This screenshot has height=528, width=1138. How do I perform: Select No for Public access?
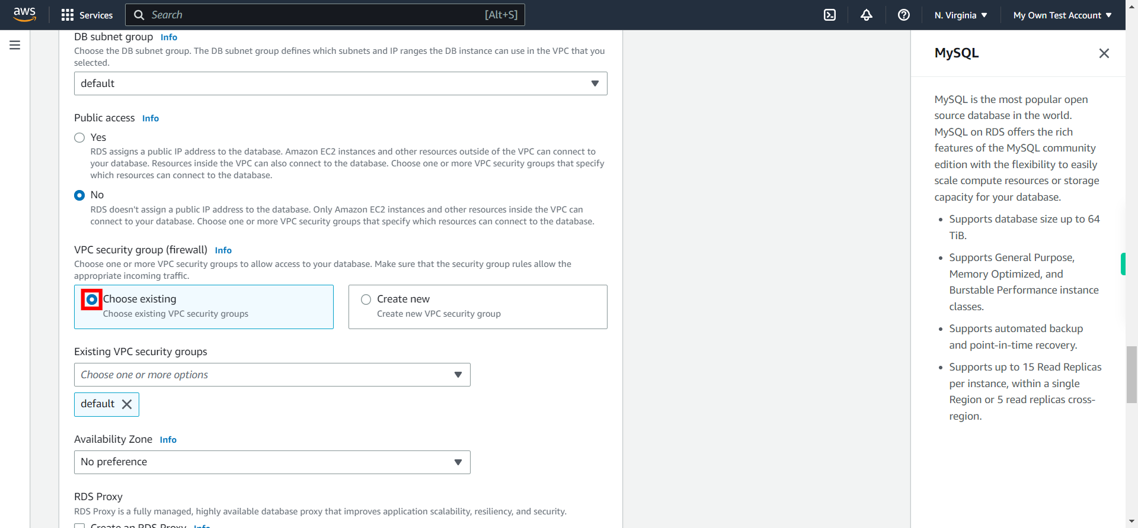click(x=79, y=195)
